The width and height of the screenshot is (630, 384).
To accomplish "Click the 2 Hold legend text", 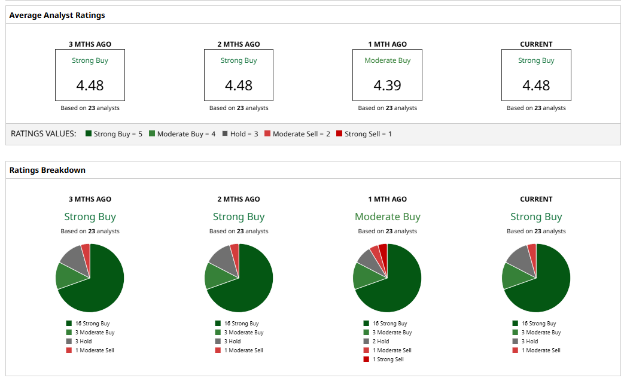I will click(x=381, y=342).
